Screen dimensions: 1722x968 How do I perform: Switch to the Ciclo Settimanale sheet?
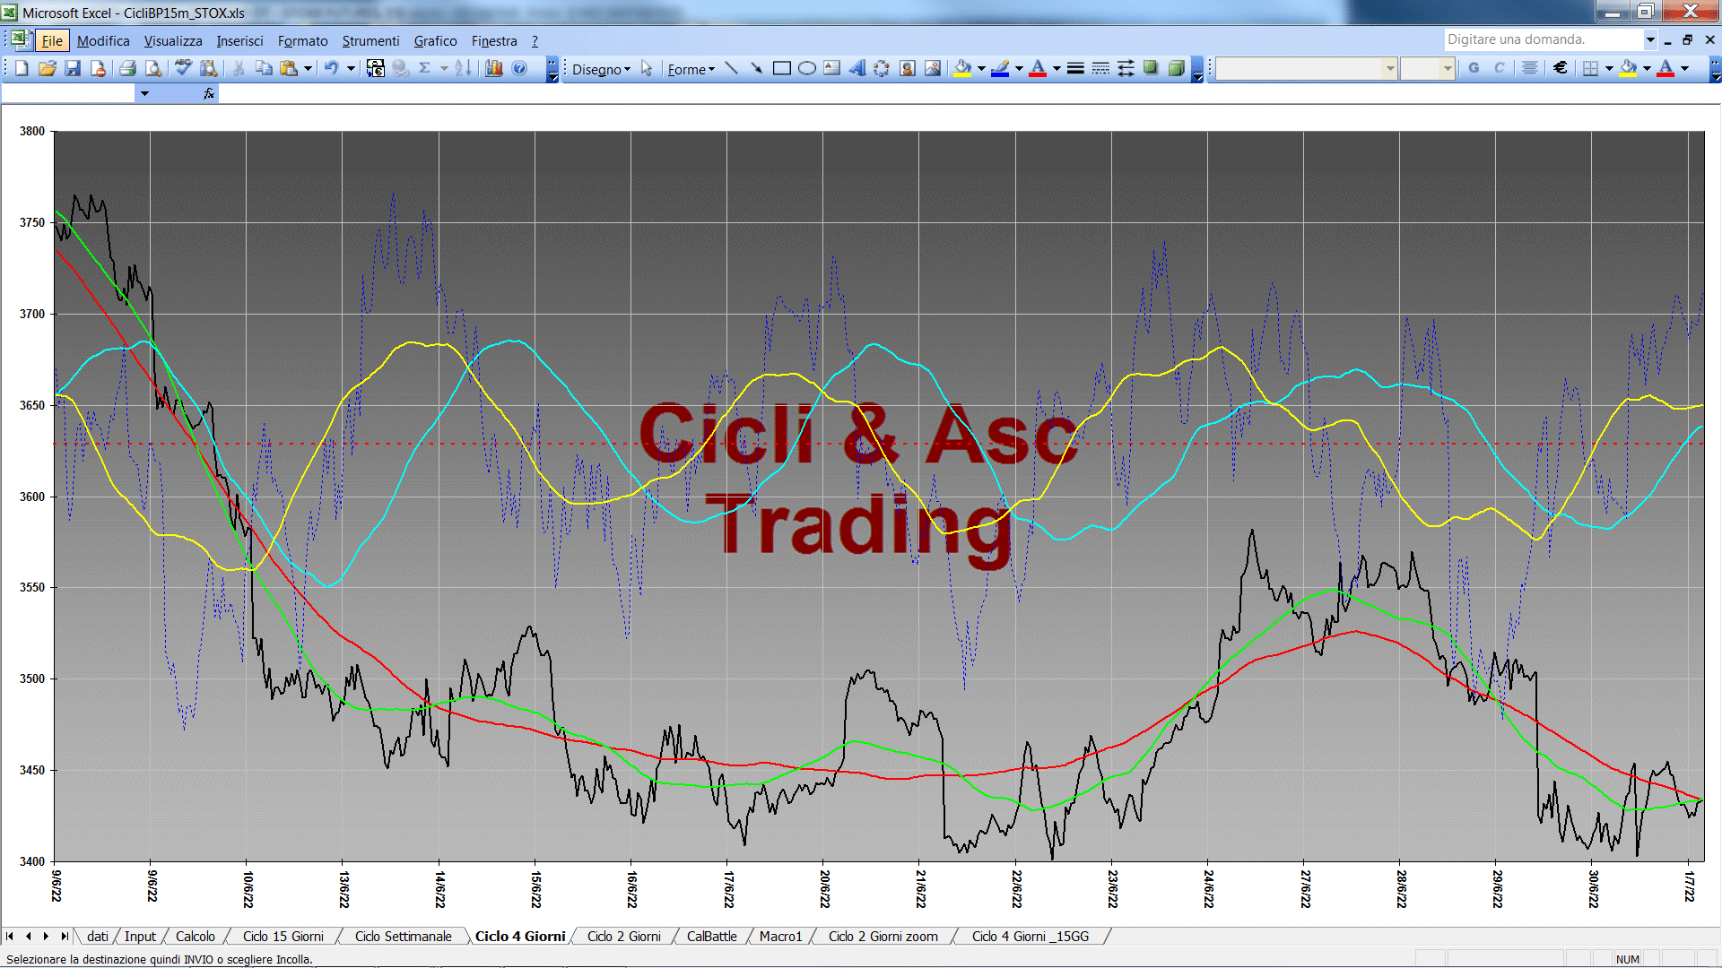coord(403,937)
